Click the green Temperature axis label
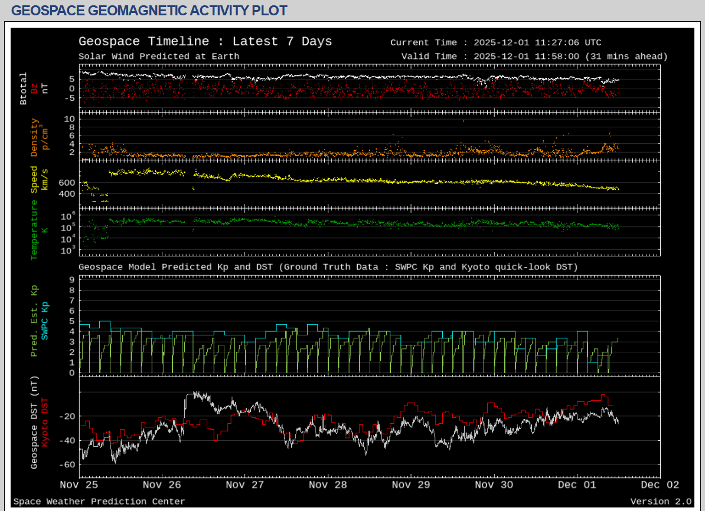This screenshot has height=511, width=705. click(x=34, y=230)
